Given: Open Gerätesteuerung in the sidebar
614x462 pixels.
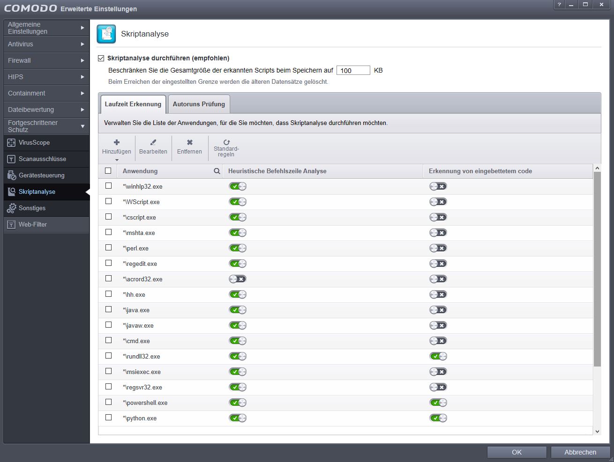Looking at the screenshot, I should click(x=46, y=176).
